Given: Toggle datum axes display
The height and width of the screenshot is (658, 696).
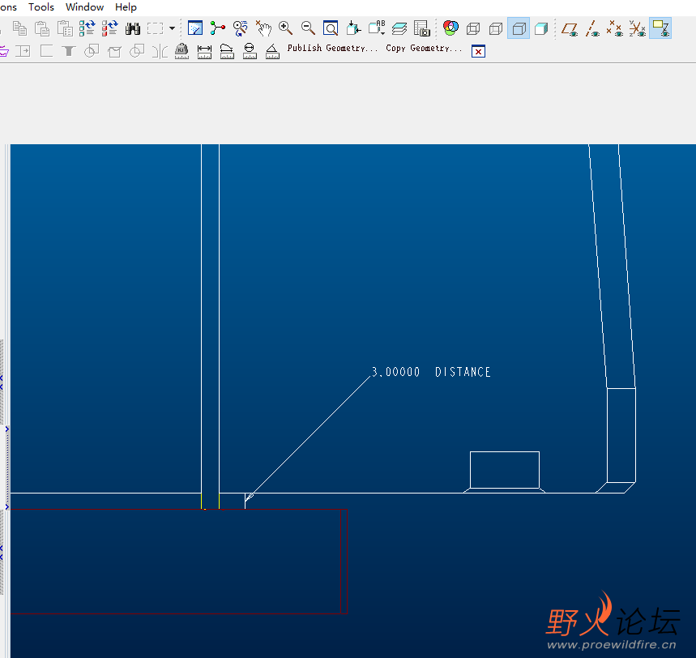Looking at the screenshot, I should coord(592,29).
